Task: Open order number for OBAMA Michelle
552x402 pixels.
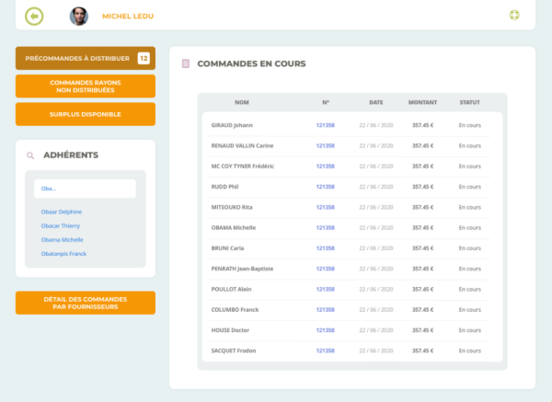Action: tap(326, 228)
